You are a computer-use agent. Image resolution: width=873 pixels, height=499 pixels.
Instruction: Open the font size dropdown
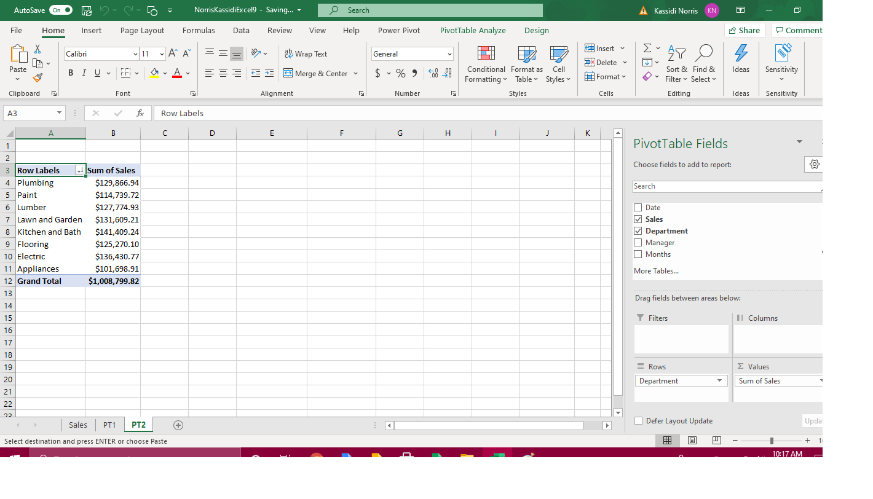click(162, 54)
